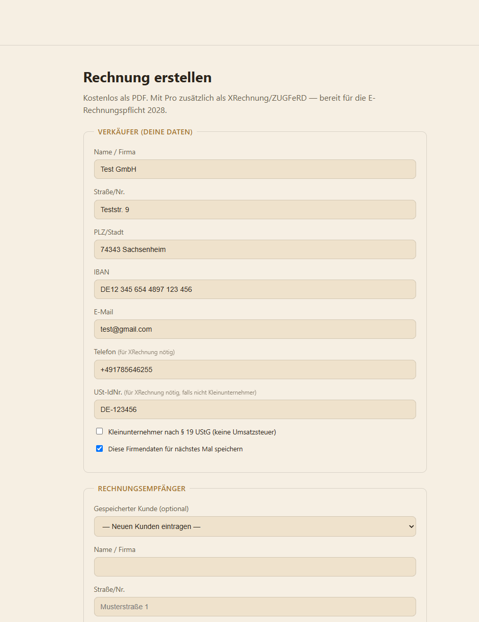The width and height of the screenshot is (479, 622).
Task: Click the 'Gespeicherter Kunde (optional)' label
Action: [x=141, y=509]
